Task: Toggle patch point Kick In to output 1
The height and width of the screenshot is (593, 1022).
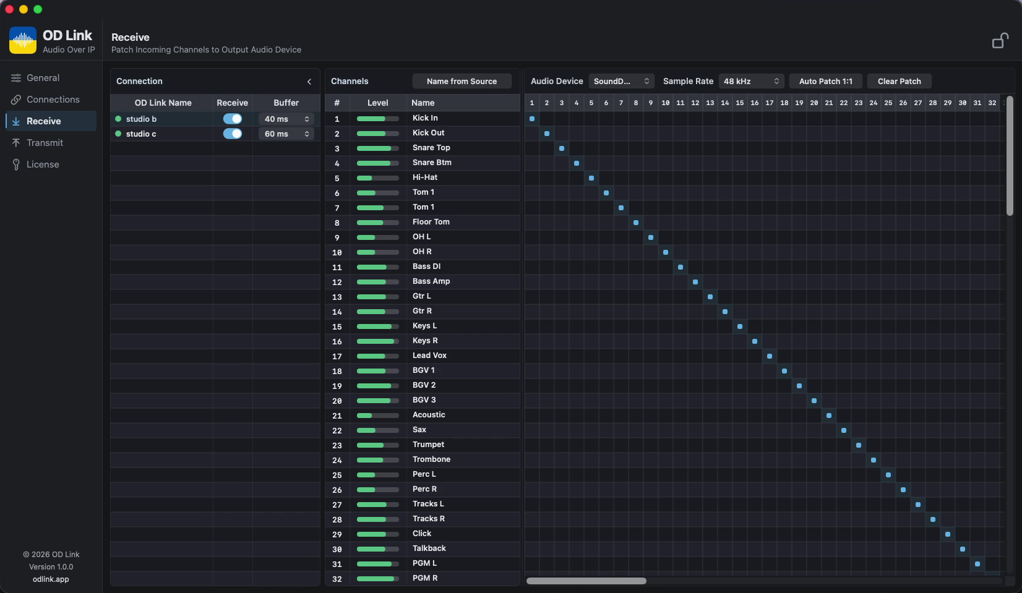Action: point(532,119)
